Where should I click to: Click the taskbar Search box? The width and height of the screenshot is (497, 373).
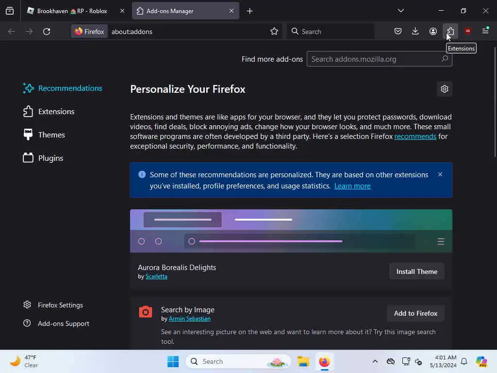coord(238,361)
